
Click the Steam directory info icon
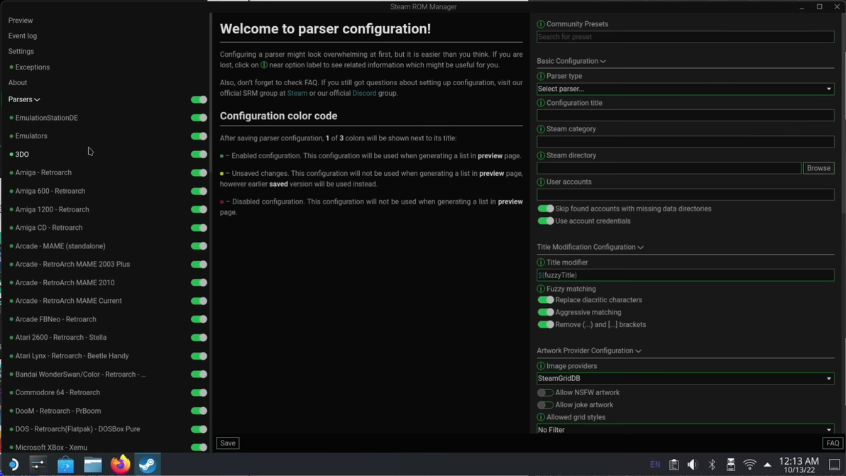coord(541,155)
